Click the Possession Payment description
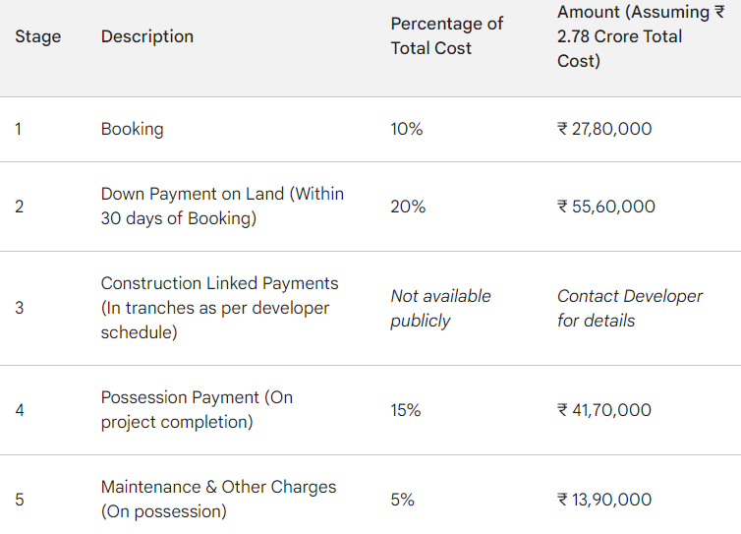 197,409
